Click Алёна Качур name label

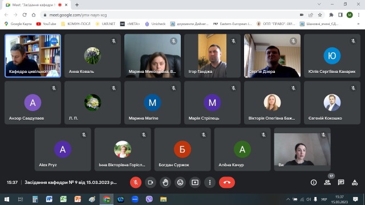231,165
